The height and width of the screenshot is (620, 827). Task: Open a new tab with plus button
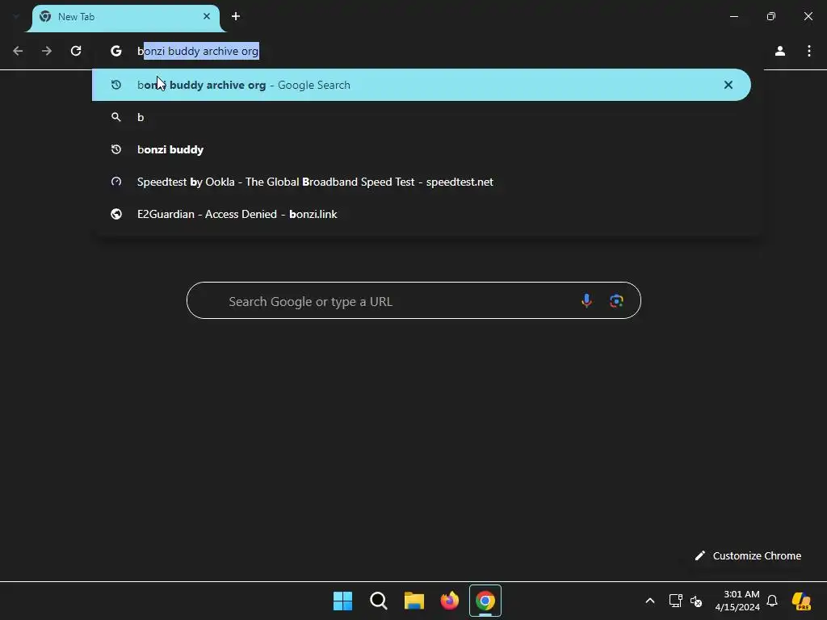click(236, 16)
